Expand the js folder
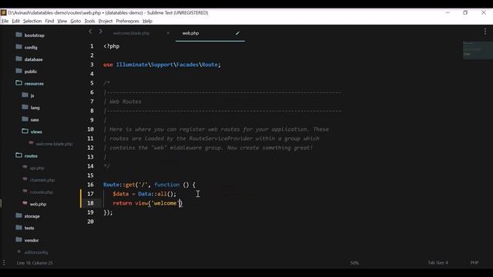Screen dimensions: 493x277 (25, 95)
